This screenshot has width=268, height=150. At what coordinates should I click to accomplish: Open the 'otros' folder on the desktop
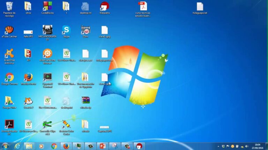28,8
